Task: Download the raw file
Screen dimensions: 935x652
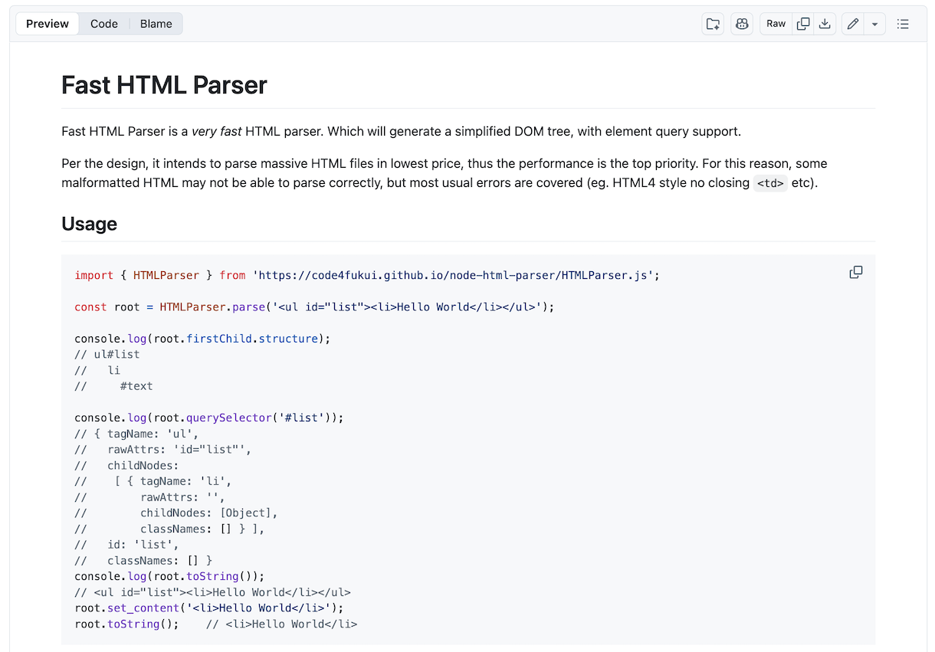Action: [x=825, y=24]
